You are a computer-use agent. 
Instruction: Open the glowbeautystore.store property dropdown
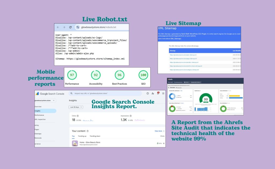pos(45,100)
